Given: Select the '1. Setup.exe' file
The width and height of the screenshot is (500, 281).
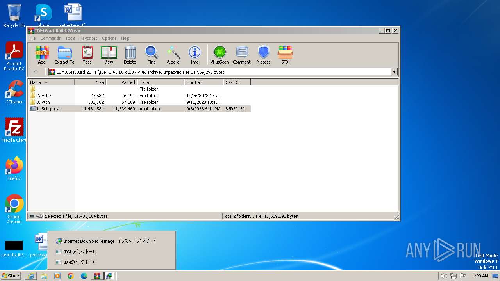Looking at the screenshot, I should click(x=140, y=109).
